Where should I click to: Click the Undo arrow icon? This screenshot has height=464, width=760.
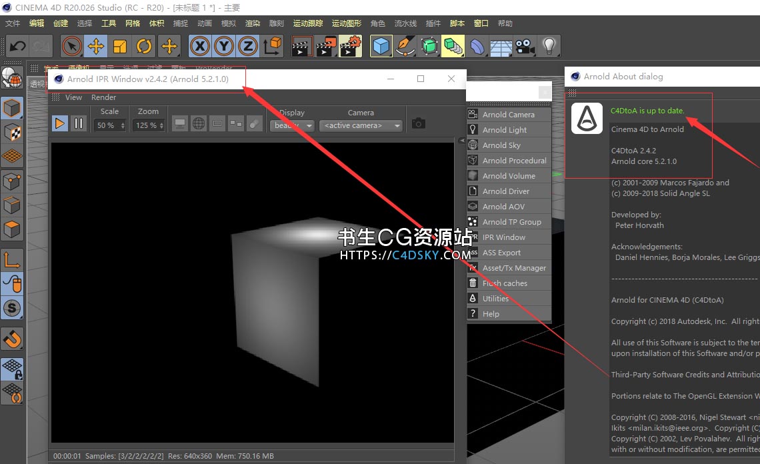[18, 46]
